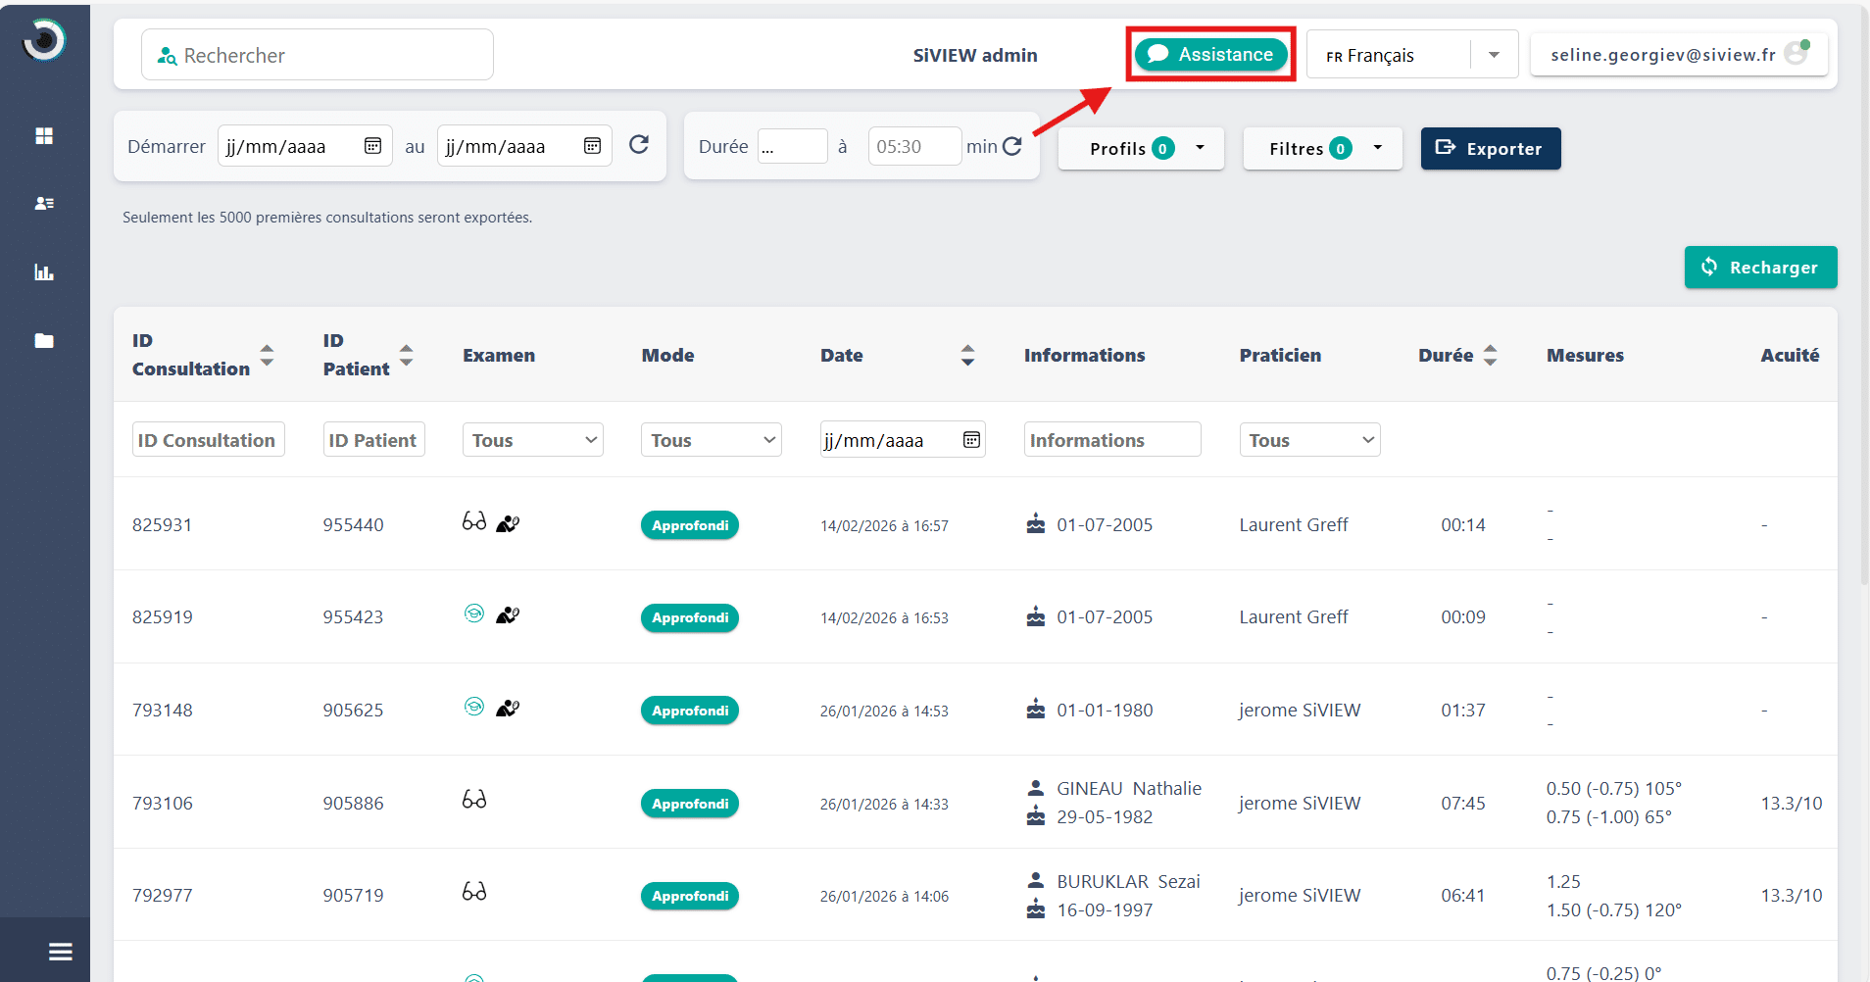
Task: Click the folder icon in sidebar
Action: pos(44,341)
